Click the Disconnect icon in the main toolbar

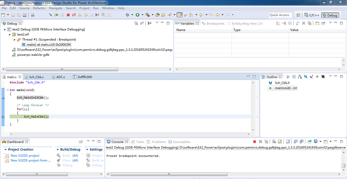(74, 15)
